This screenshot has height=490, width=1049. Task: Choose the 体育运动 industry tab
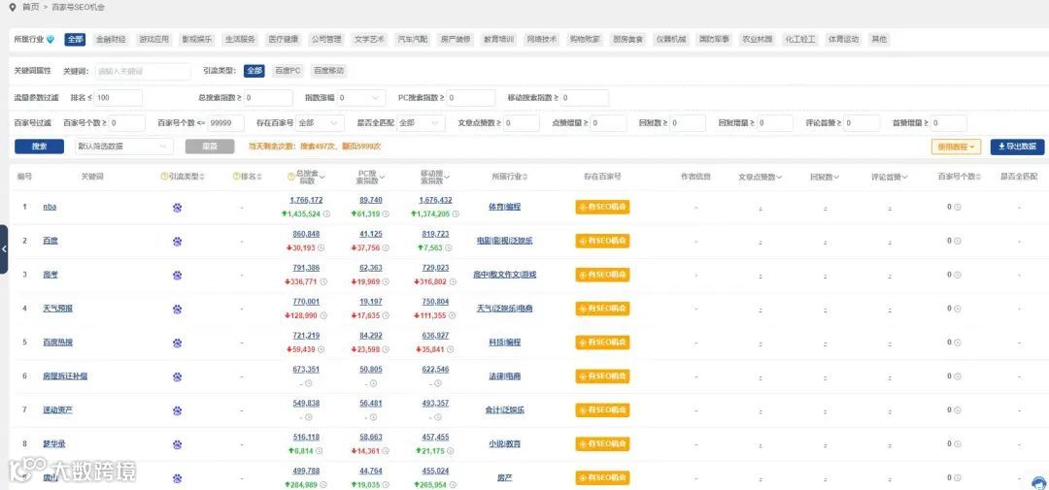pyautogui.click(x=843, y=40)
